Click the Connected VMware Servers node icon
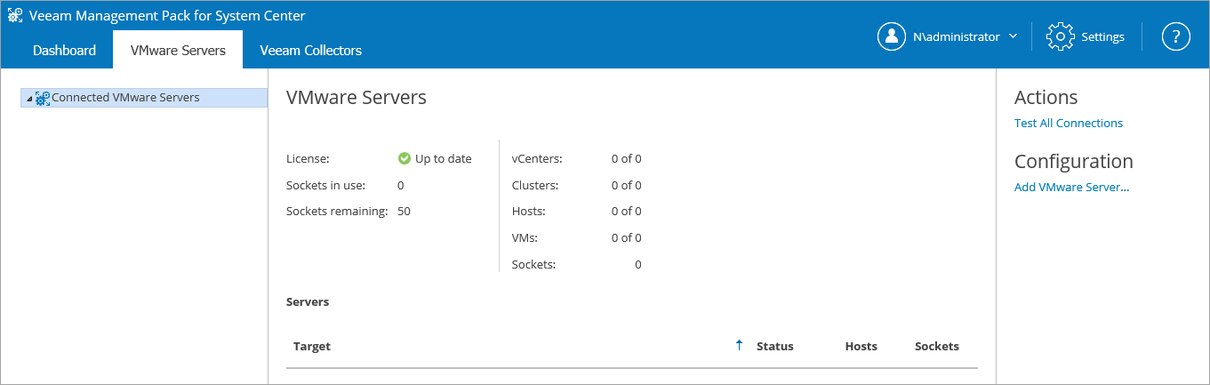Screen dimensions: 1210x385 (43, 98)
